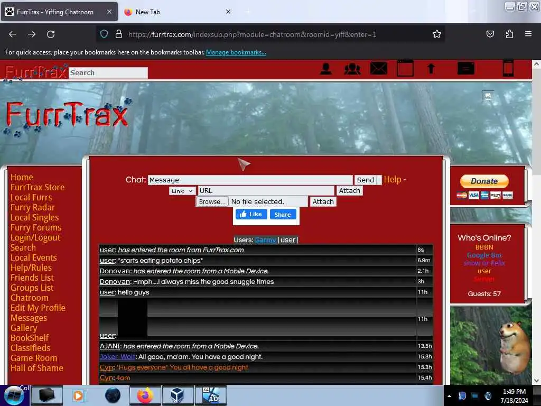Open Hall of Shame in sidebar
541x406 pixels.
coord(36,368)
